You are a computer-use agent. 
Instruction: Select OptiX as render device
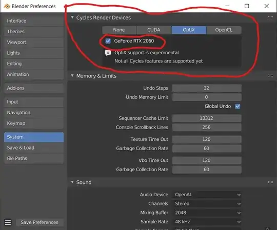189,30
